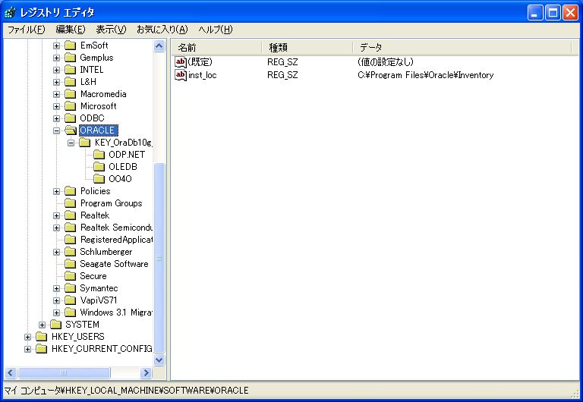
Task: Collapse the KEY_OraDb10g subkey
Action: click(x=71, y=143)
